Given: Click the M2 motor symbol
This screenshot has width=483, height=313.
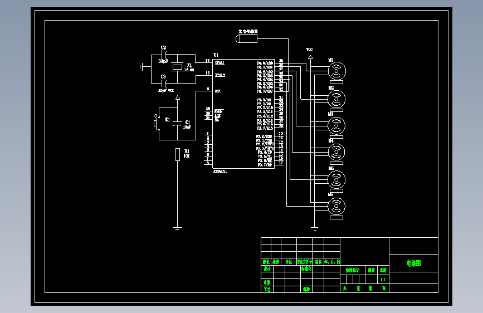Looking at the screenshot, I should pyautogui.click(x=336, y=99).
